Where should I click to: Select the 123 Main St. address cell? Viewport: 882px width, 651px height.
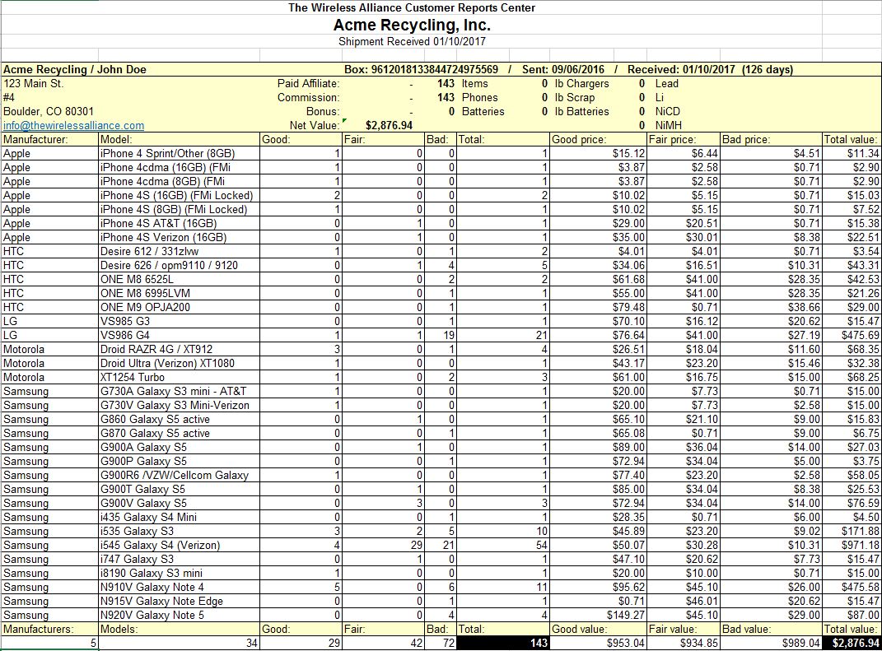pos(34,84)
